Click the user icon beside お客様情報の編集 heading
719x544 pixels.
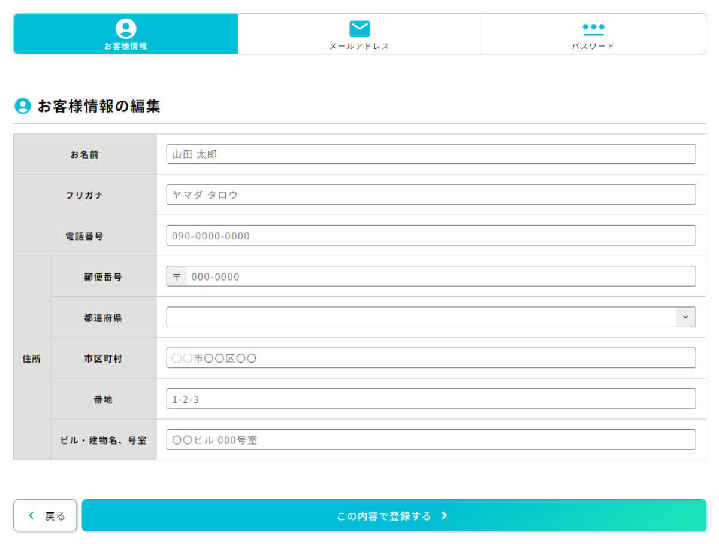tap(22, 107)
